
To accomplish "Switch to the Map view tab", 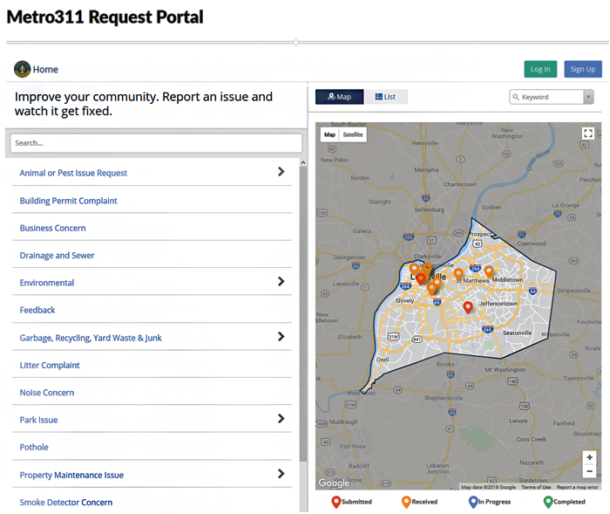I will point(339,97).
